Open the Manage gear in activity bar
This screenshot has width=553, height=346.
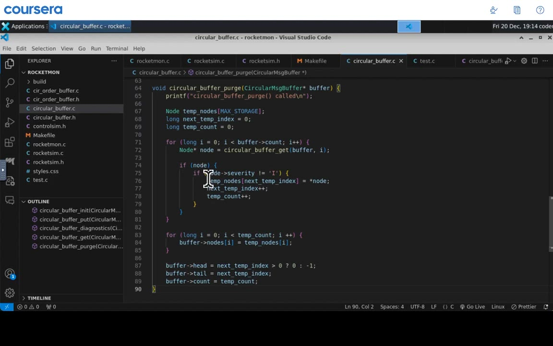click(x=10, y=293)
